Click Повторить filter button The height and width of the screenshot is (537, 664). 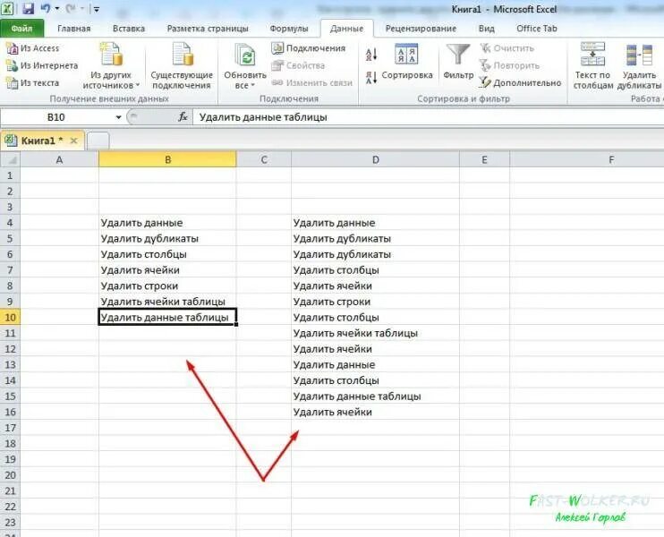click(x=509, y=65)
